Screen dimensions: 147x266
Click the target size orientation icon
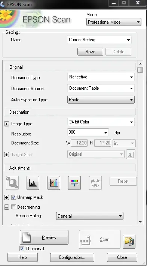point(131,154)
